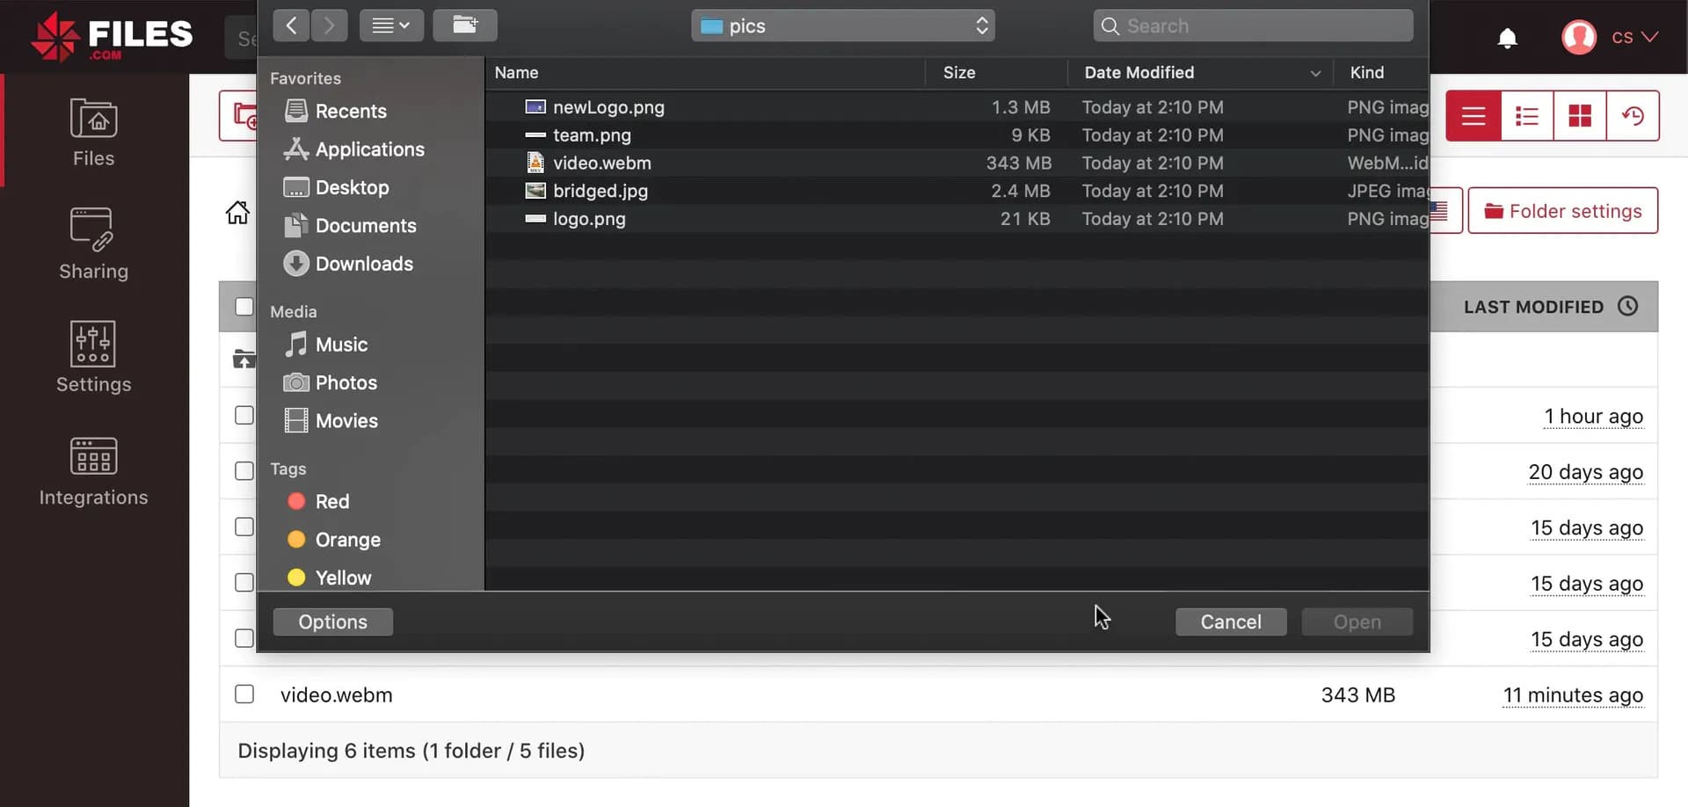
Task: Click the Folder settings button
Action: 1562,211
